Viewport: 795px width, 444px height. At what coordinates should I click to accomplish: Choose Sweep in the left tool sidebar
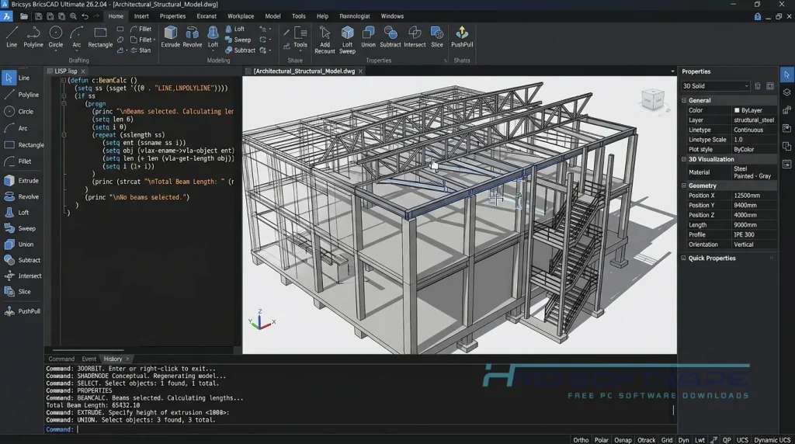20,228
